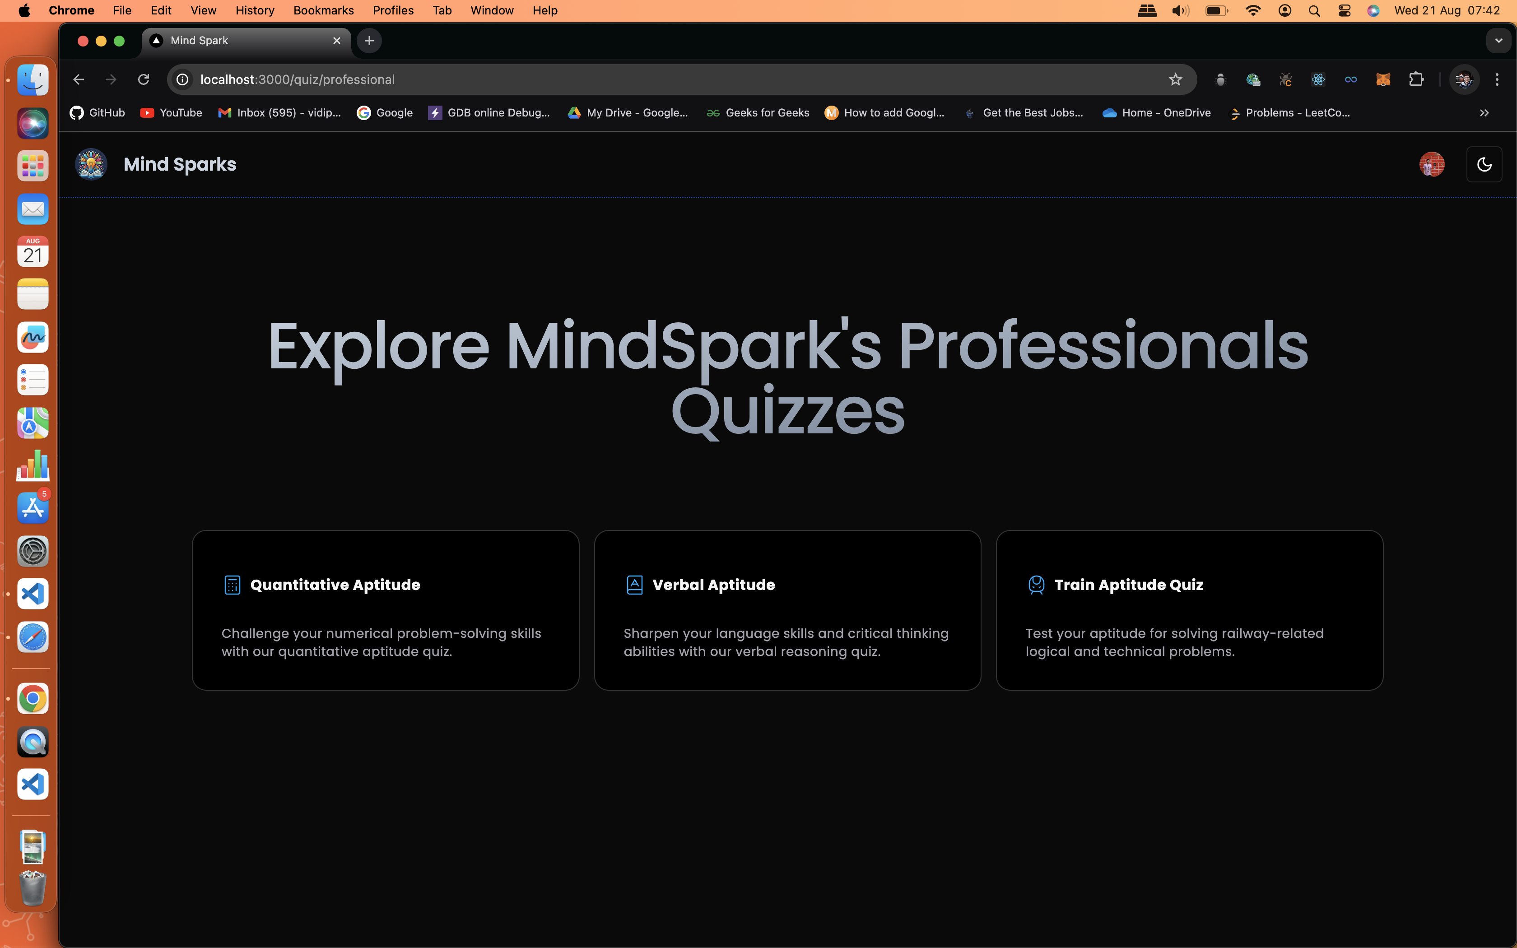The width and height of the screenshot is (1517, 948).
Task: Open the History menu
Action: pyautogui.click(x=255, y=10)
